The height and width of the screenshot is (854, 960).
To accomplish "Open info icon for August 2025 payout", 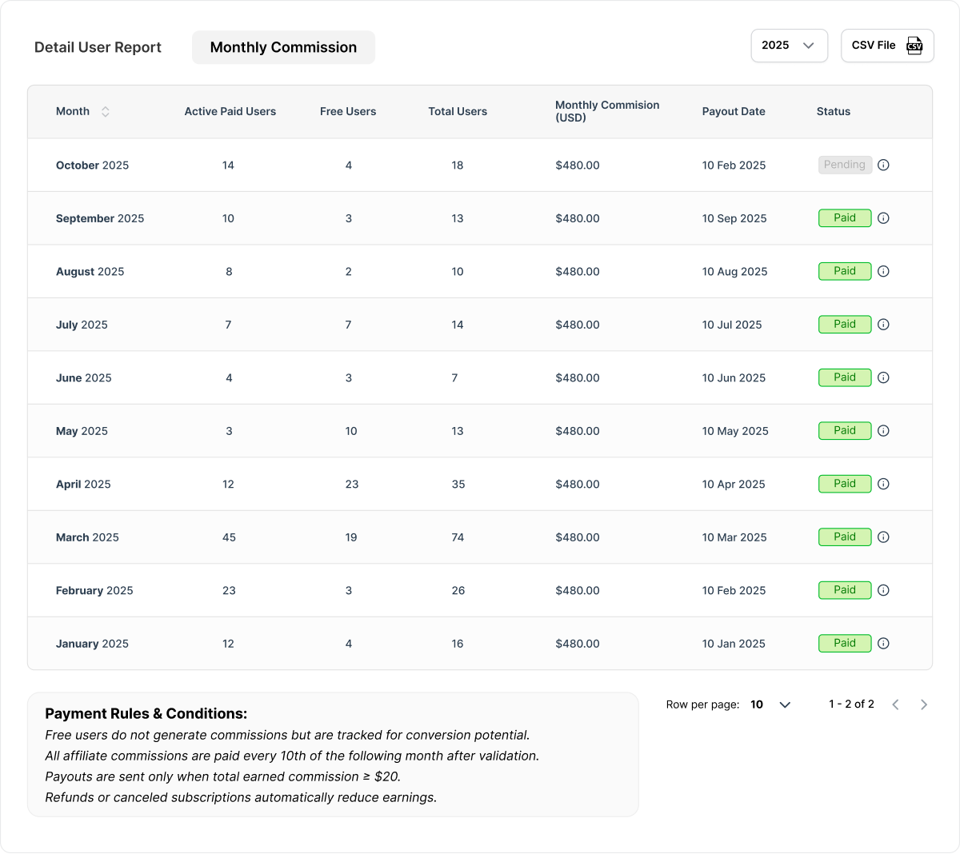I will [x=883, y=271].
